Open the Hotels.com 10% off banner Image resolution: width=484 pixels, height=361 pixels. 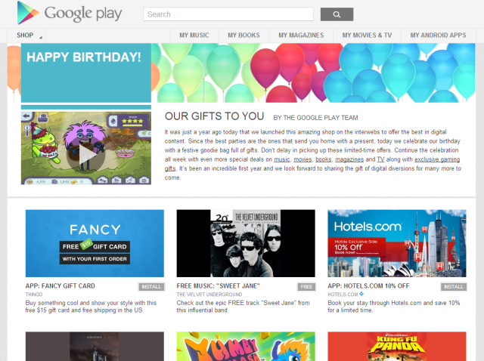(x=397, y=243)
